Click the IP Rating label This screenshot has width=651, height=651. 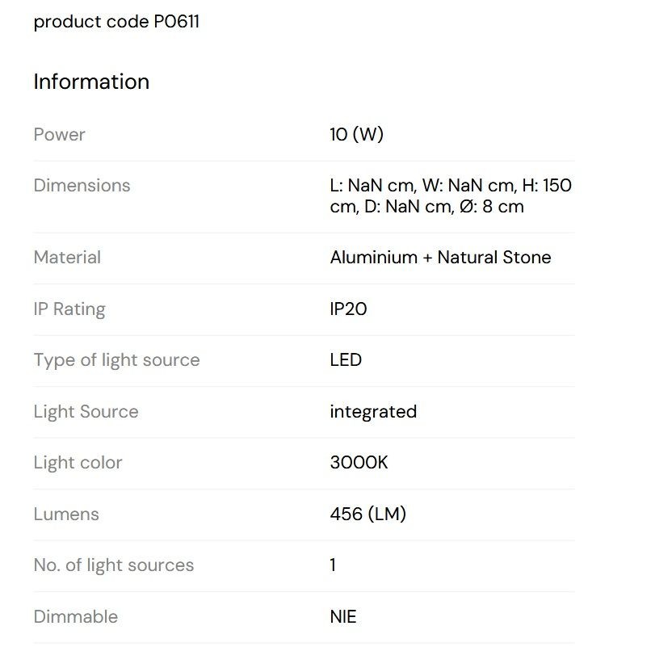point(69,309)
